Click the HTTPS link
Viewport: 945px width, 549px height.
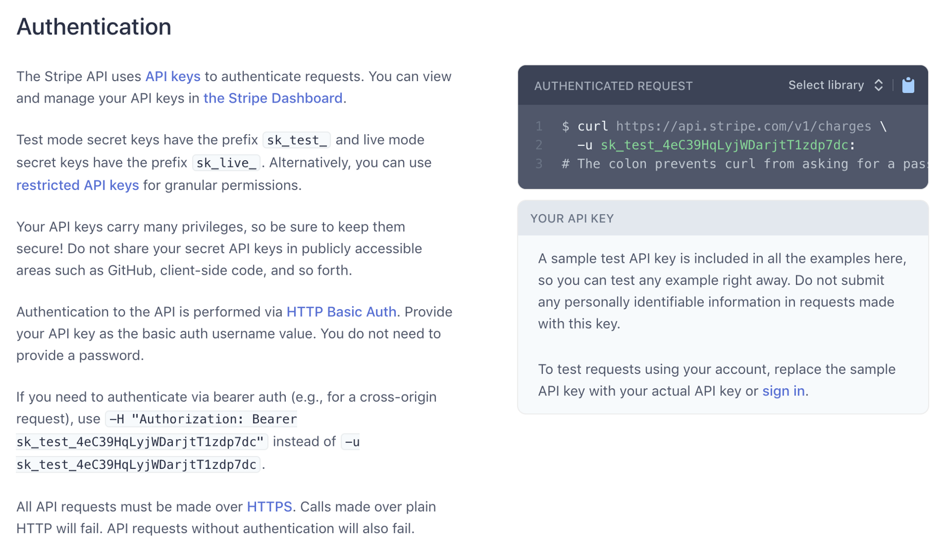[269, 506]
